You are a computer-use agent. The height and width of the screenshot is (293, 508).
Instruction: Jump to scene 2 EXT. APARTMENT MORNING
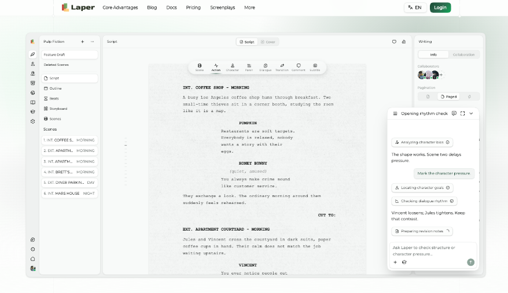69,151
